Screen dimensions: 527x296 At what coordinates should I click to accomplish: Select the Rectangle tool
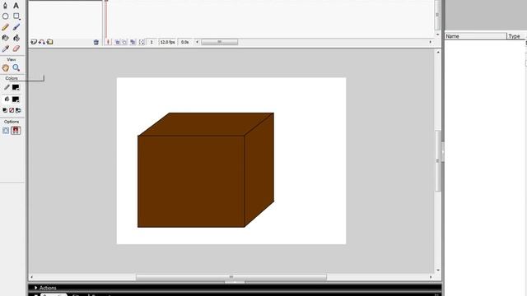pos(16,16)
